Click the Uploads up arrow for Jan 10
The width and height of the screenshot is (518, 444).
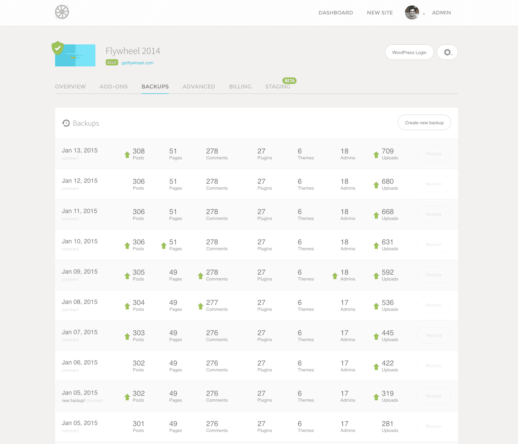click(376, 245)
